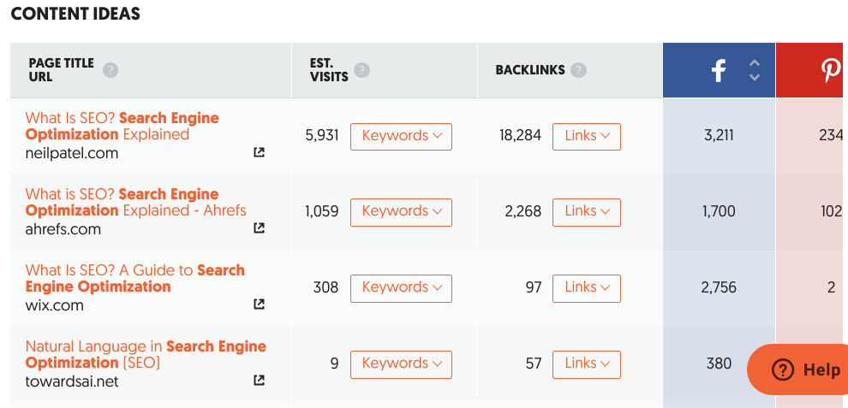Image resolution: width=848 pixels, height=408 pixels.
Task: Expand Links dropdown for neilpatel.com row
Action: 587,136
